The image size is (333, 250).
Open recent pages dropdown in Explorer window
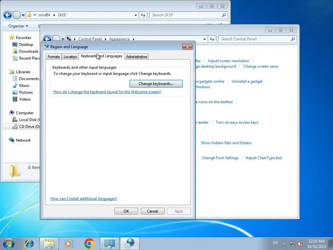[x=23, y=15]
